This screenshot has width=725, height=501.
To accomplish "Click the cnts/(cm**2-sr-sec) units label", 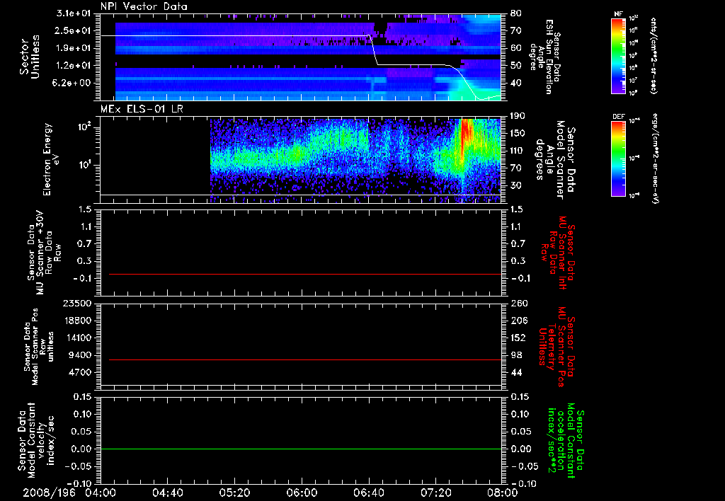I will coord(653,55).
